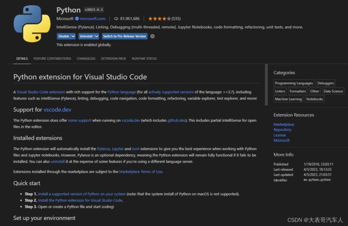Viewport: 348px width, 226px height.
Task: Open the actively supported versions link
Action: [x=171, y=92]
